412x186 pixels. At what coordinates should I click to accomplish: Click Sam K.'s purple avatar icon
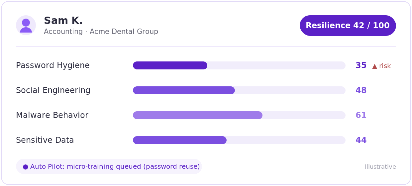26,25
